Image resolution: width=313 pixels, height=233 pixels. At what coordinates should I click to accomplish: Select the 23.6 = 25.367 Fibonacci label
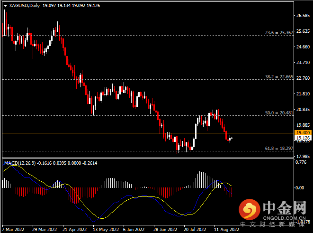(x=279, y=33)
